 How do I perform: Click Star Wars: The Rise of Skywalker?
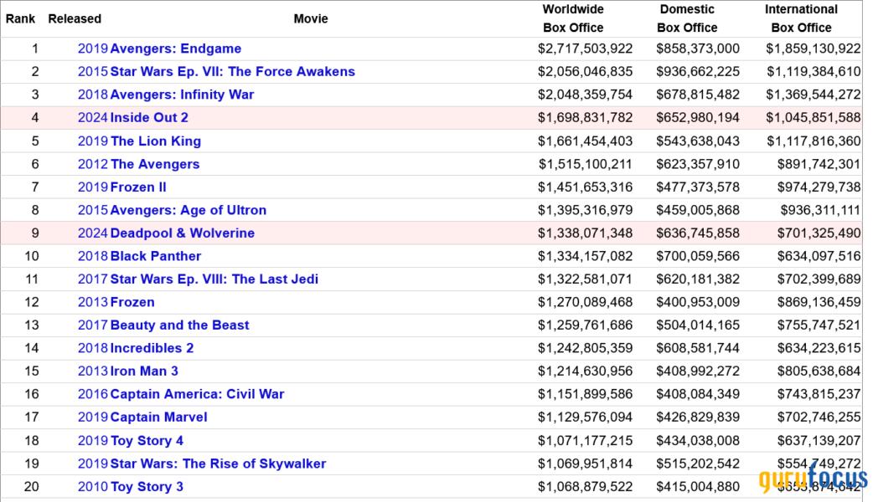point(218,464)
